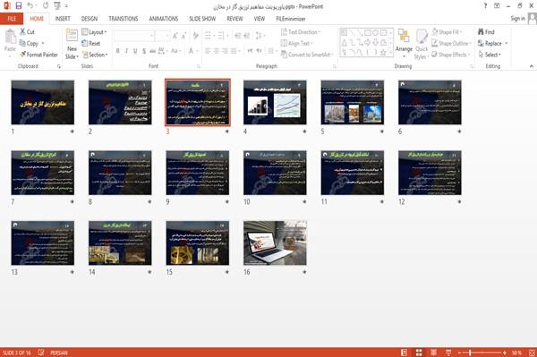Image resolution: width=537 pixels, height=357 pixels.
Task: Open the FILEminimizer tab
Action: point(291,19)
